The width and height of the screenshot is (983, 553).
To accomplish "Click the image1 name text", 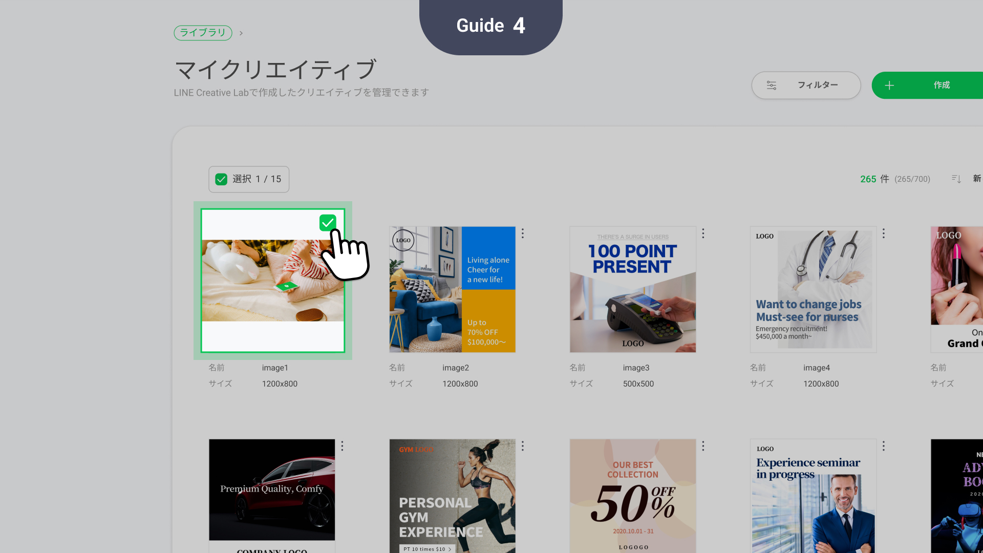I will pos(275,368).
